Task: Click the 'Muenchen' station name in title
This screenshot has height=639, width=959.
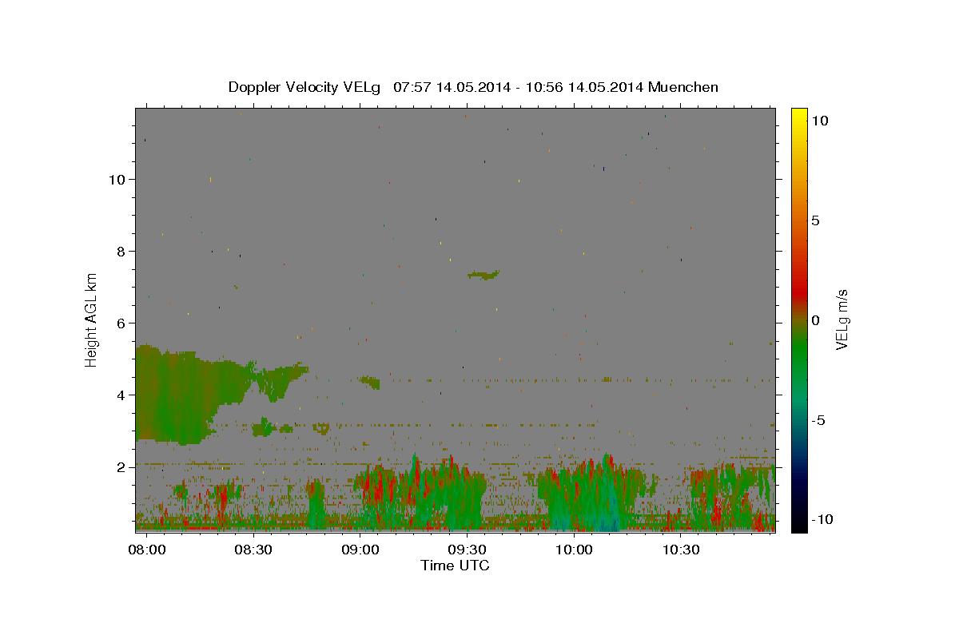Action: pyautogui.click(x=683, y=87)
